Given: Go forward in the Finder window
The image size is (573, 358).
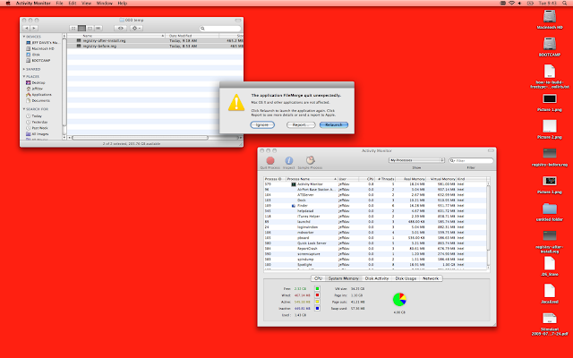Looking at the screenshot, I should pos(34,28).
